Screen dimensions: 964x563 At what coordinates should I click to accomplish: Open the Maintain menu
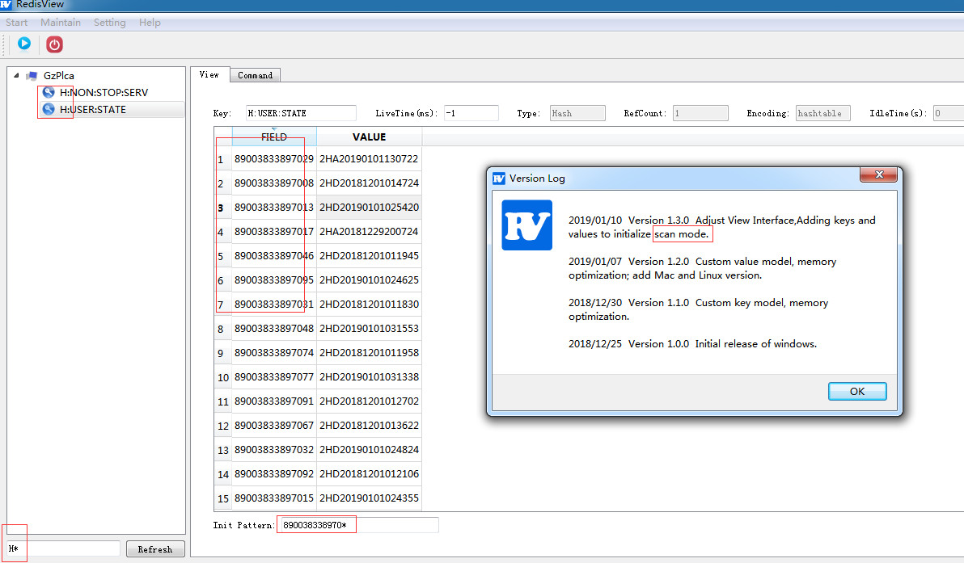click(x=60, y=22)
